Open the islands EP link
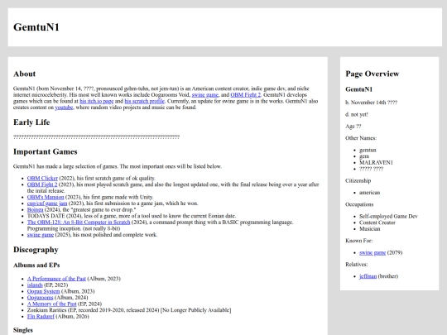 coord(35,285)
